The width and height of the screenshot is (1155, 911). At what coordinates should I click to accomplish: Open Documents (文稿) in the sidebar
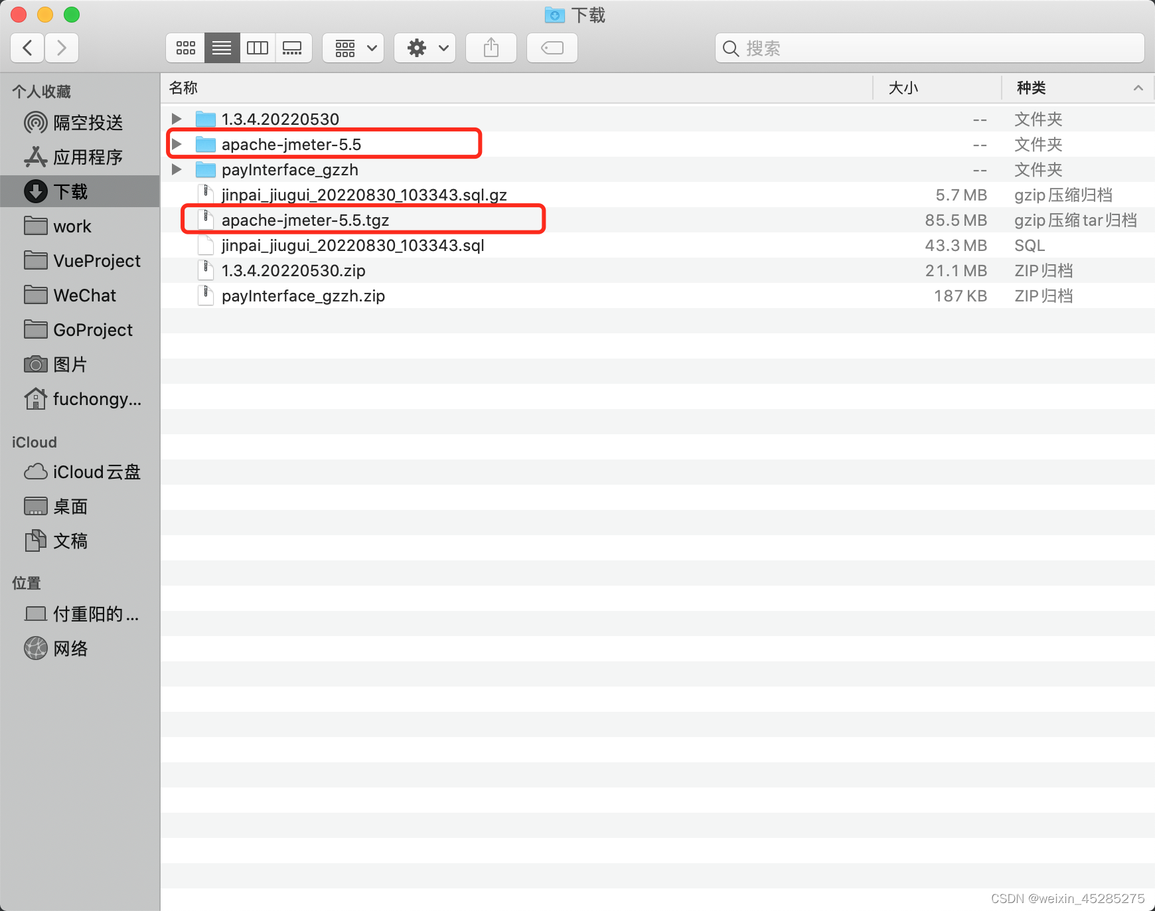pos(80,541)
